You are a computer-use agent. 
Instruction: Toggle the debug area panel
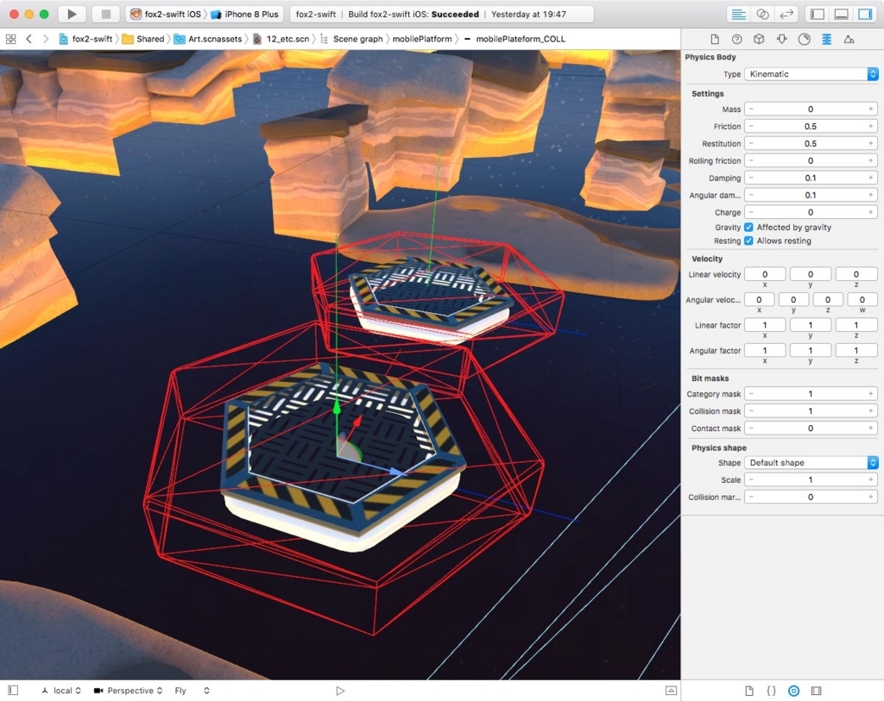(x=841, y=14)
